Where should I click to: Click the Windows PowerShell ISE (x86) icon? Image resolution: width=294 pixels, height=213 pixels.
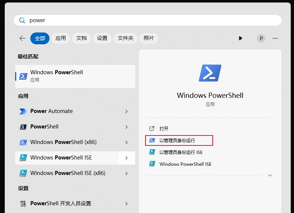pos(23,173)
